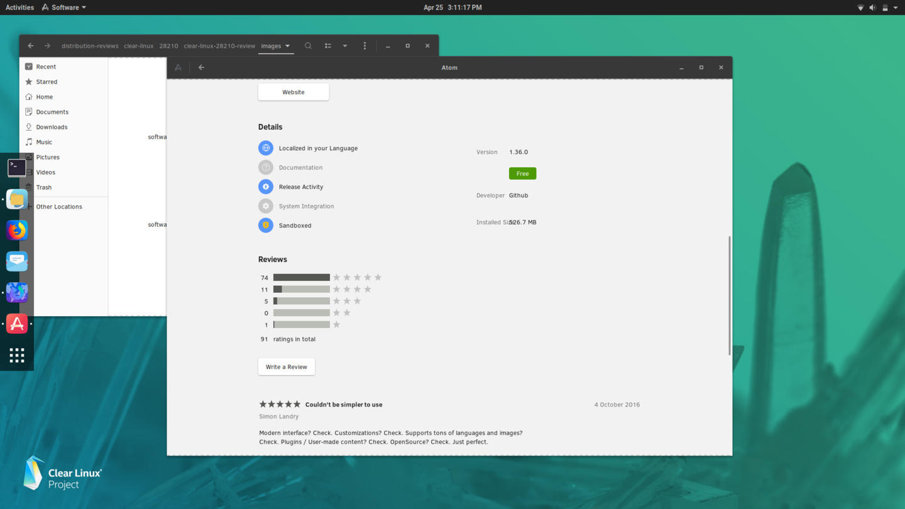This screenshot has height=509, width=905.
Task: Open the network indicator in top bar
Action: tap(860, 8)
